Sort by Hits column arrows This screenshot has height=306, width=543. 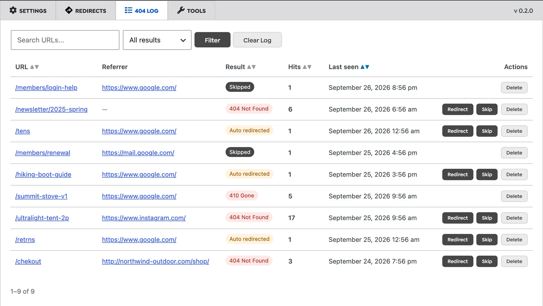(x=307, y=67)
